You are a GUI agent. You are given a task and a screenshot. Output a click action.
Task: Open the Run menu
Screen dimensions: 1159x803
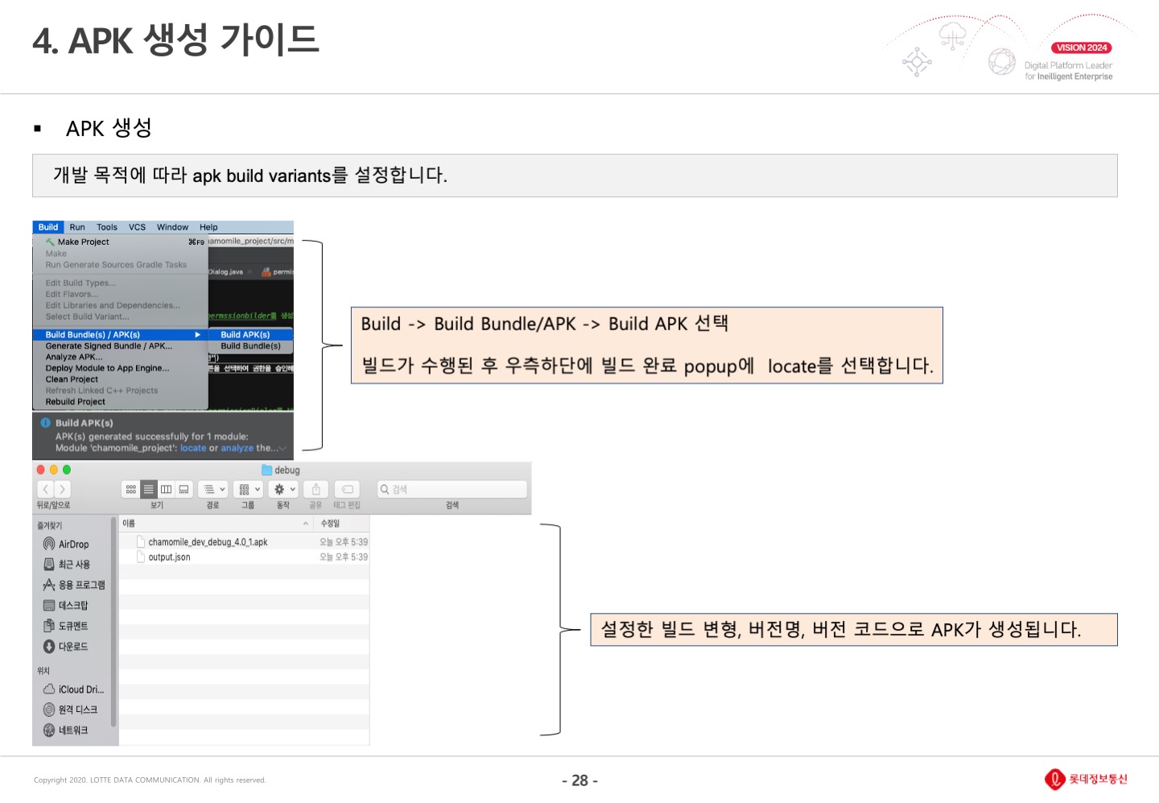(77, 227)
